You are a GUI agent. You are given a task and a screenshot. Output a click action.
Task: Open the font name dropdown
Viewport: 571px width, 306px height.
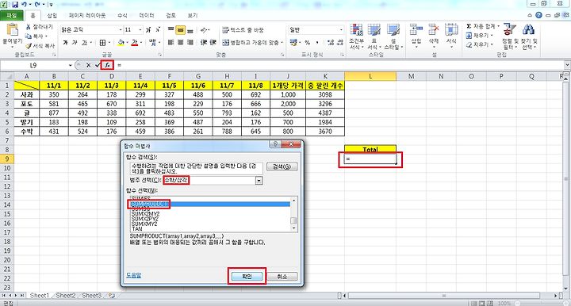(x=121, y=30)
